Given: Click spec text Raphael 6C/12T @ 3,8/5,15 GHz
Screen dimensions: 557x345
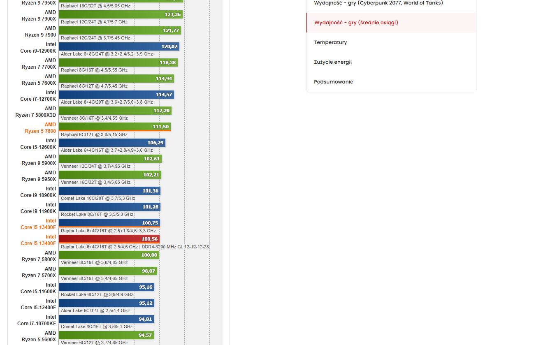Looking at the screenshot, I should point(94,134).
